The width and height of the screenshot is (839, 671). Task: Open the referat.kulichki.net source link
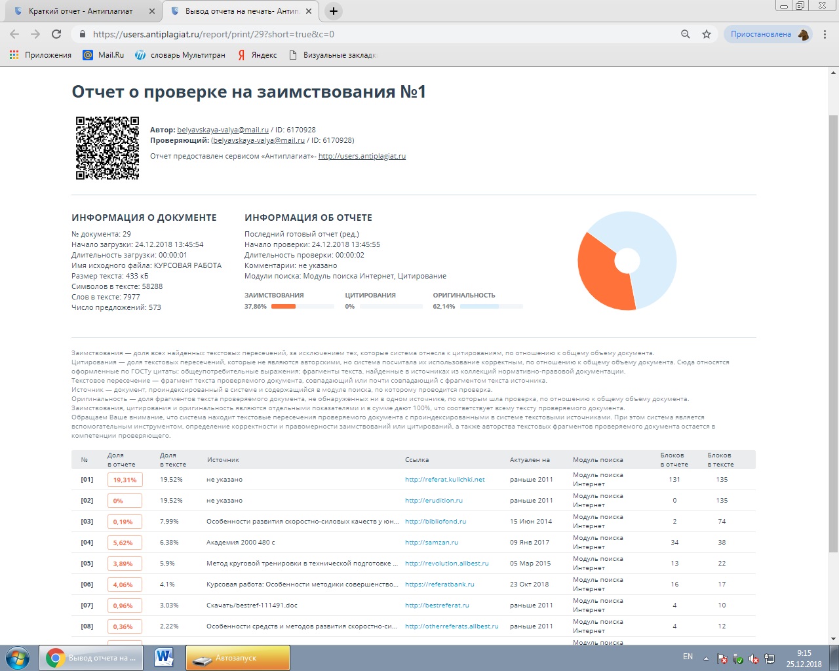pyautogui.click(x=445, y=480)
